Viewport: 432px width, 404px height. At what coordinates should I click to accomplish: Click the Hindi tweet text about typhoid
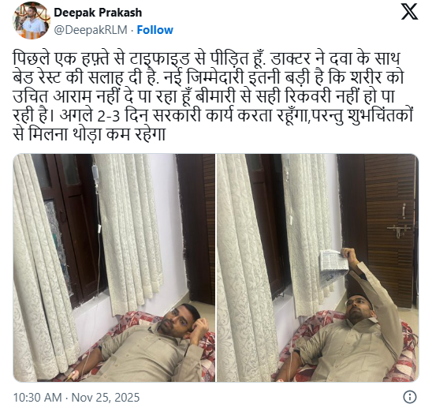tap(213, 96)
